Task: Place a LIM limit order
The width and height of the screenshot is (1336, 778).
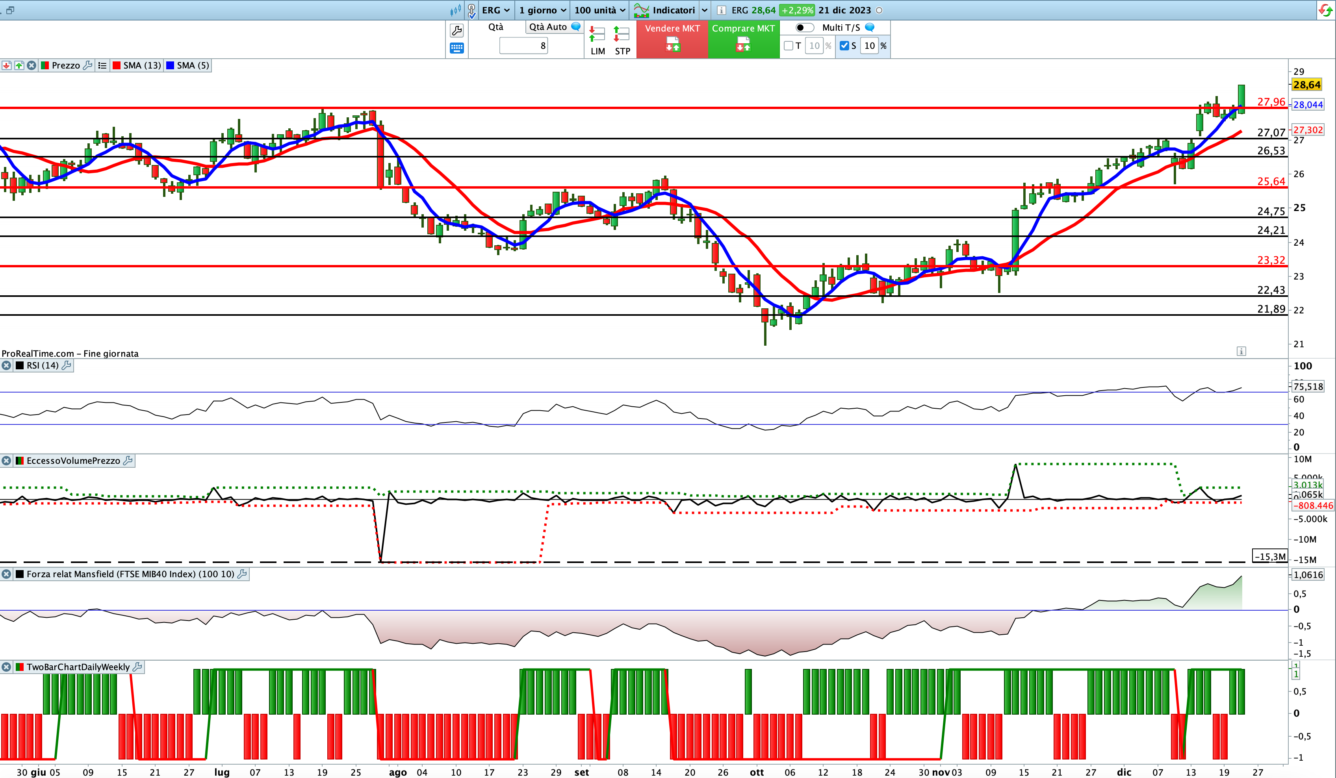Action: click(597, 41)
